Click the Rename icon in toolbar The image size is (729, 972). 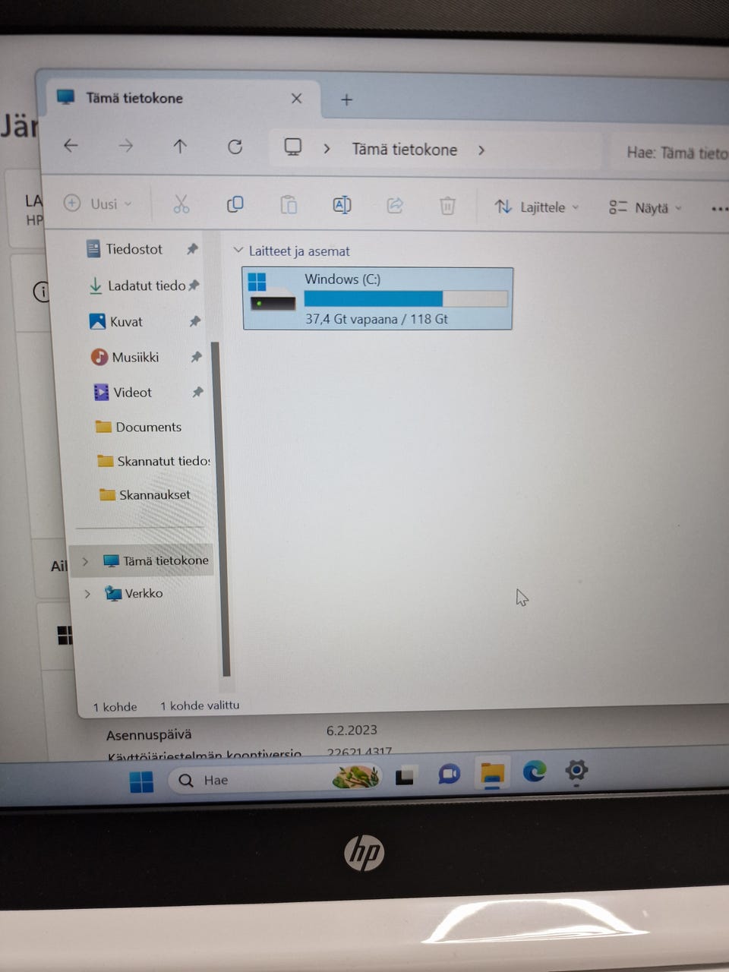[342, 205]
